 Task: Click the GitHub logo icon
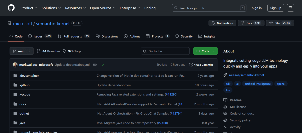click(11, 8)
